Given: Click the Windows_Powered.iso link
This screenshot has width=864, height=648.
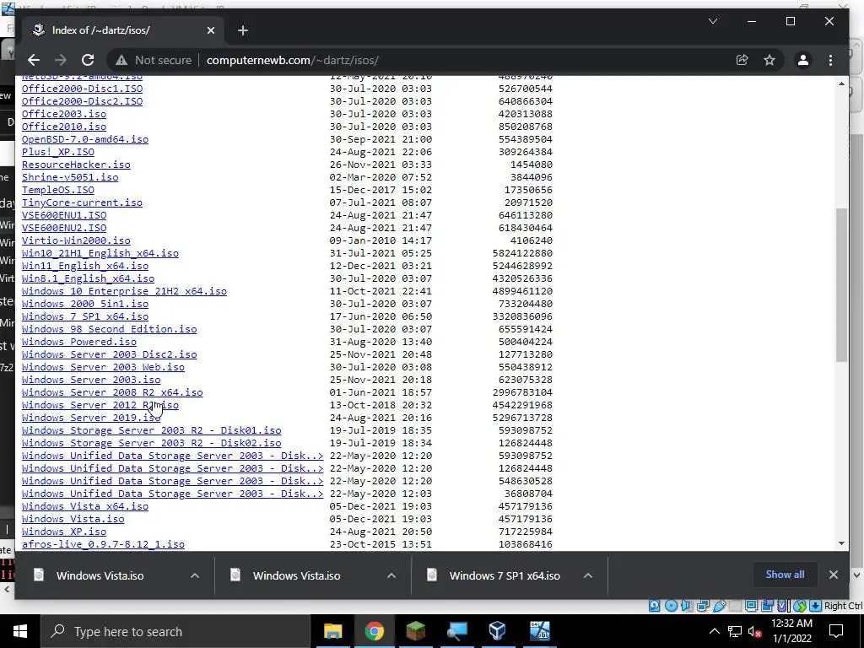Looking at the screenshot, I should point(78,342).
